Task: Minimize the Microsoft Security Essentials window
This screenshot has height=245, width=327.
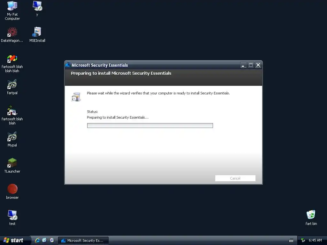Action: click(243, 65)
